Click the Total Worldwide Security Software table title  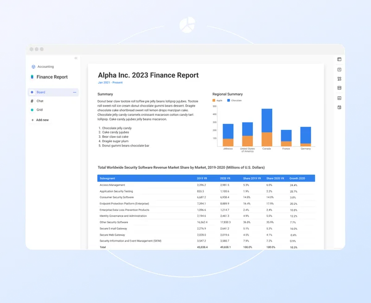point(181,168)
